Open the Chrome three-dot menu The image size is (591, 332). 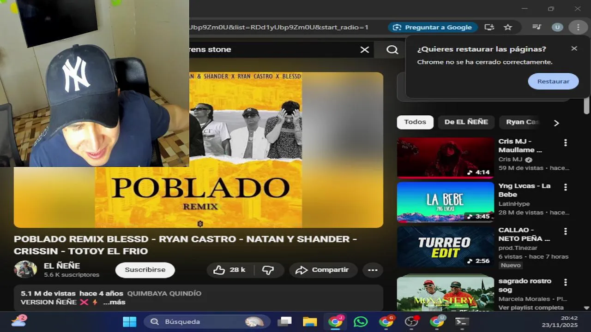[578, 27]
